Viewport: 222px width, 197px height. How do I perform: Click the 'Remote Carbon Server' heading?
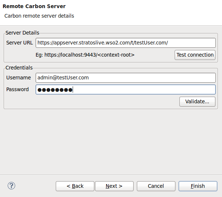tap(34, 6)
